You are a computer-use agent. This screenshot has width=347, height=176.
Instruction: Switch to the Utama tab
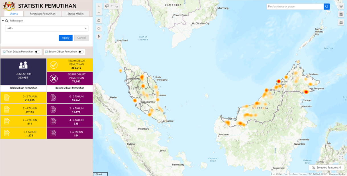point(14,14)
